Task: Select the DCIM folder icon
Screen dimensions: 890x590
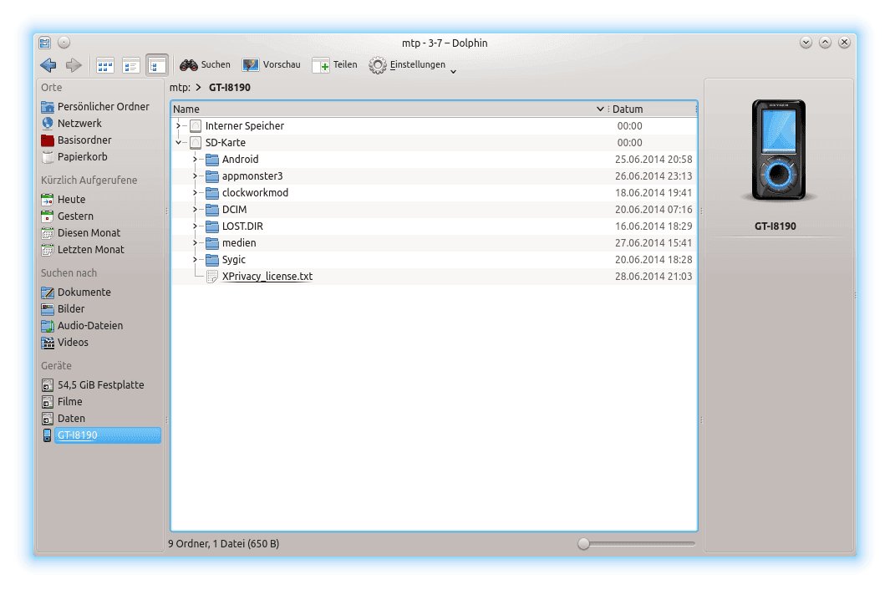Action: click(x=212, y=210)
